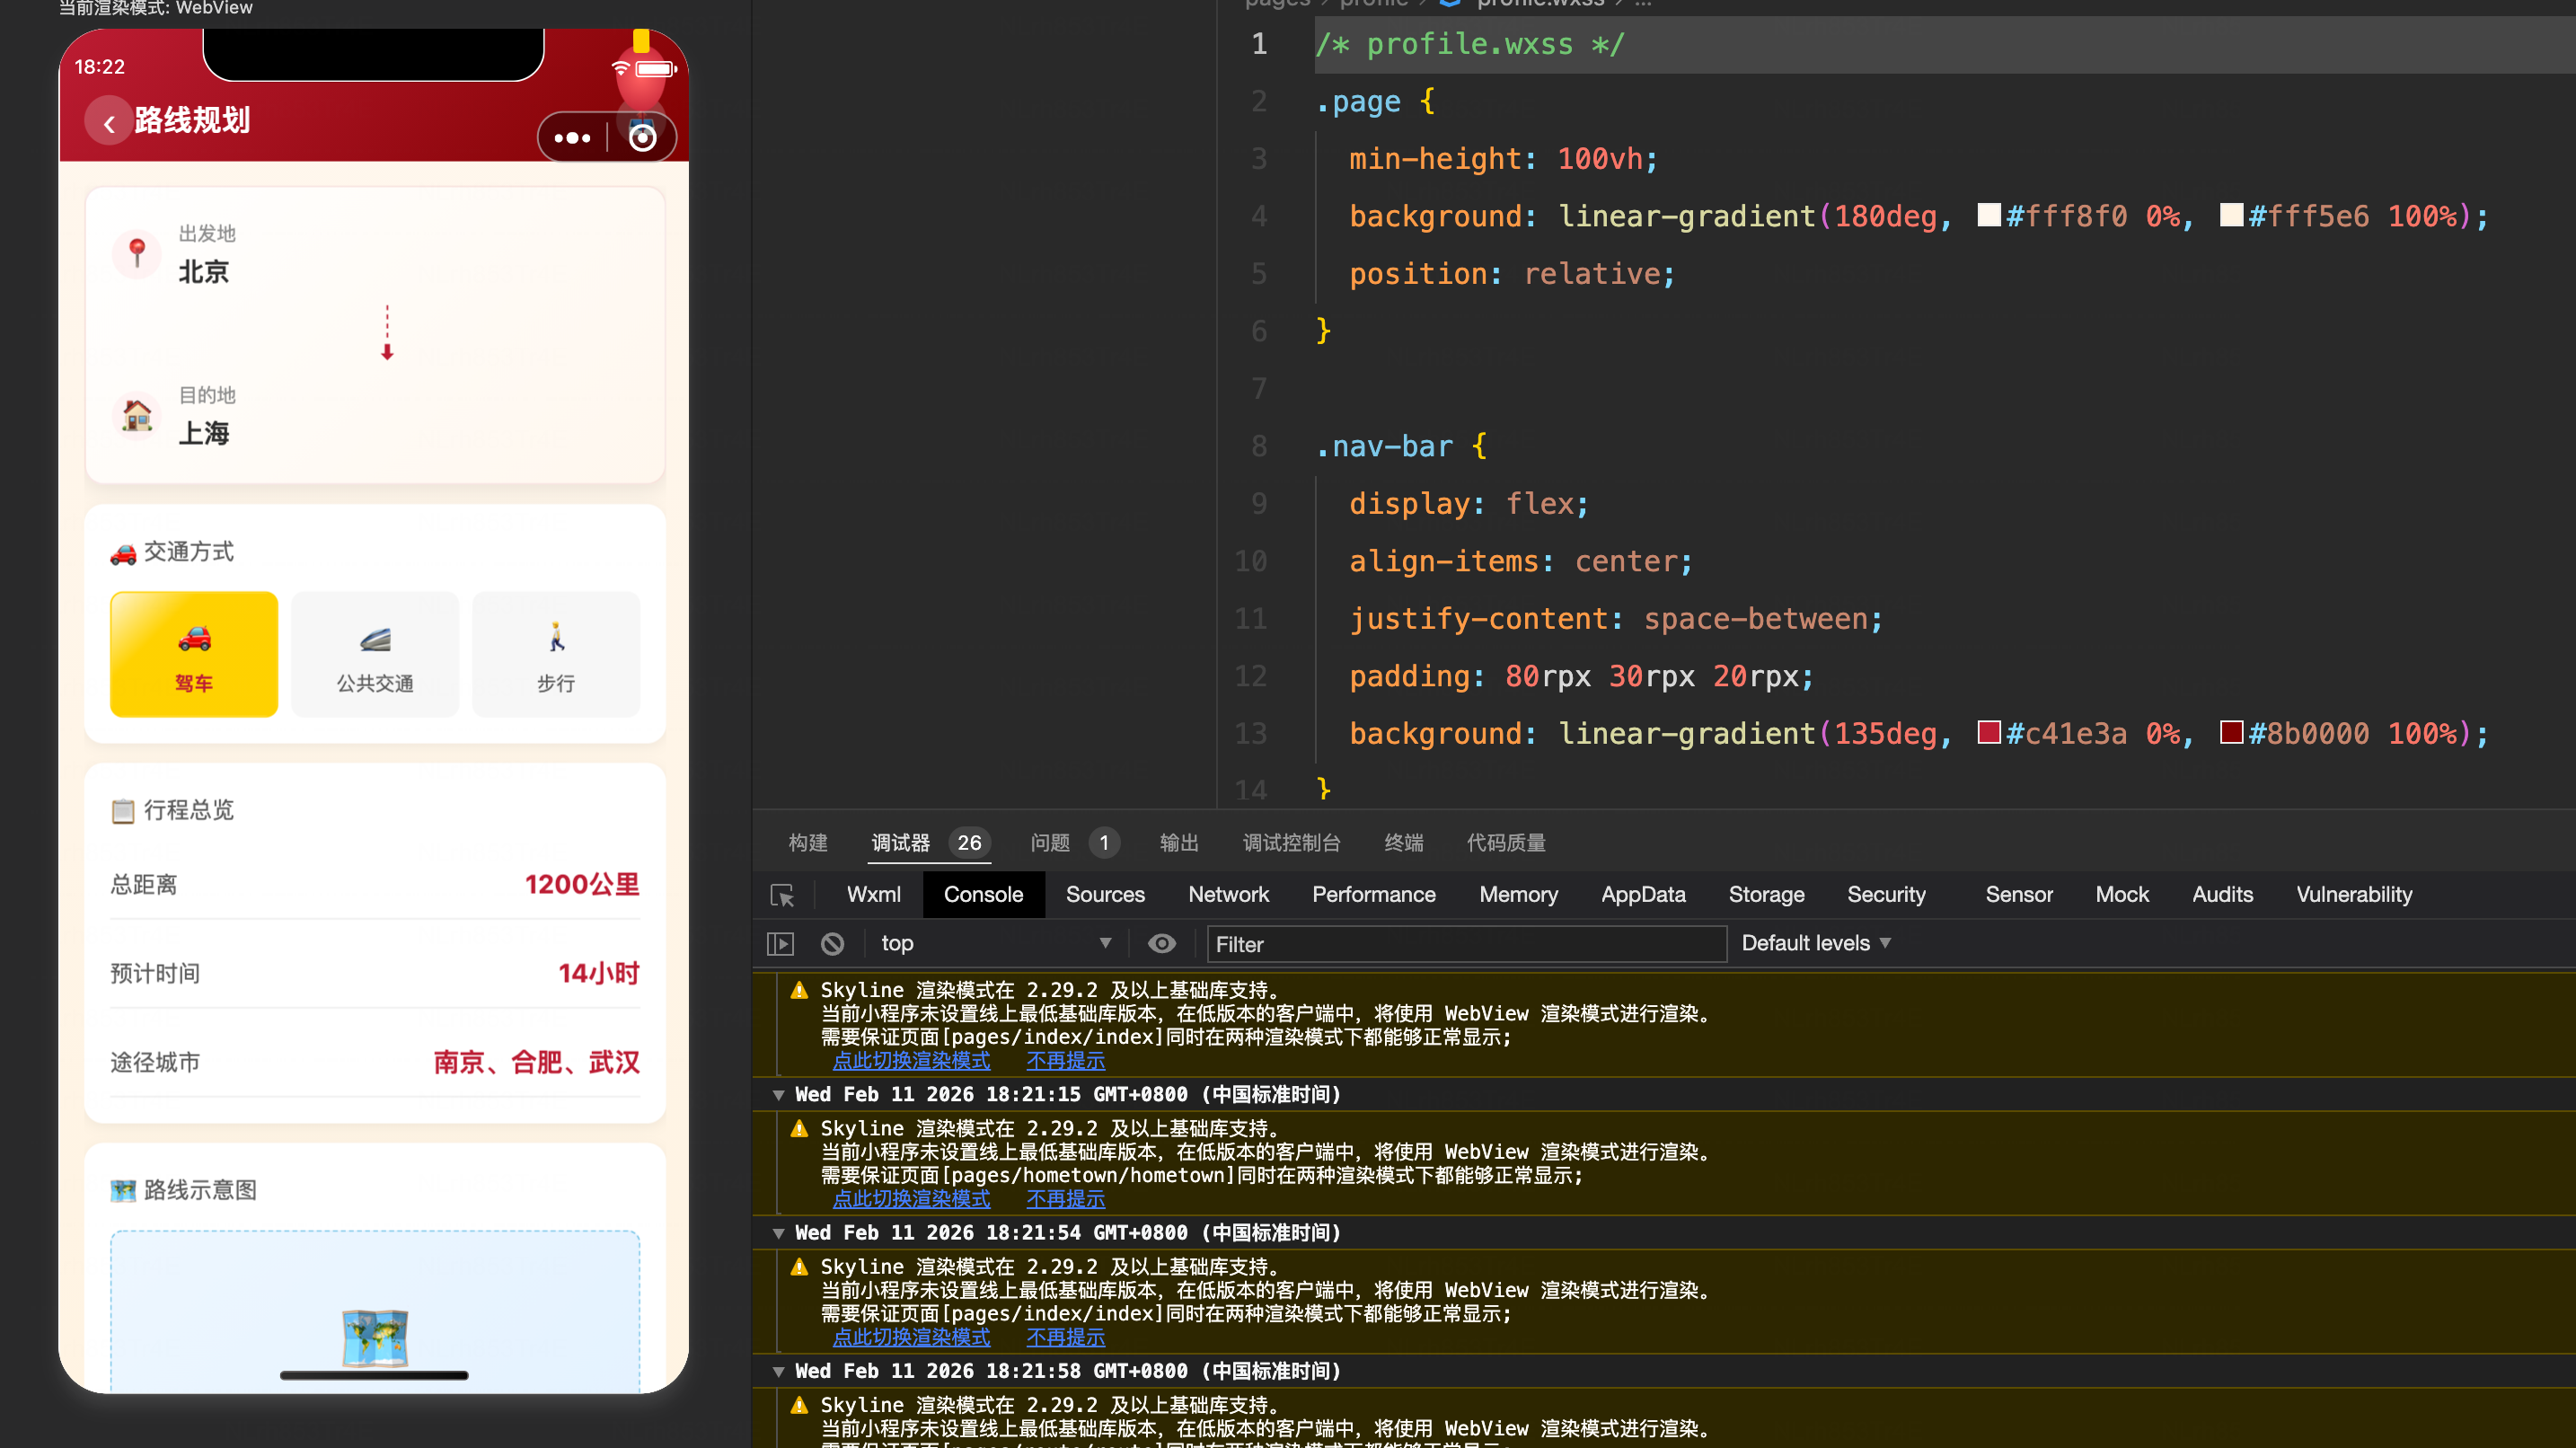Click the #c41e3a color swatch
This screenshot has height=1448, width=2576.
[x=1988, y=733]
